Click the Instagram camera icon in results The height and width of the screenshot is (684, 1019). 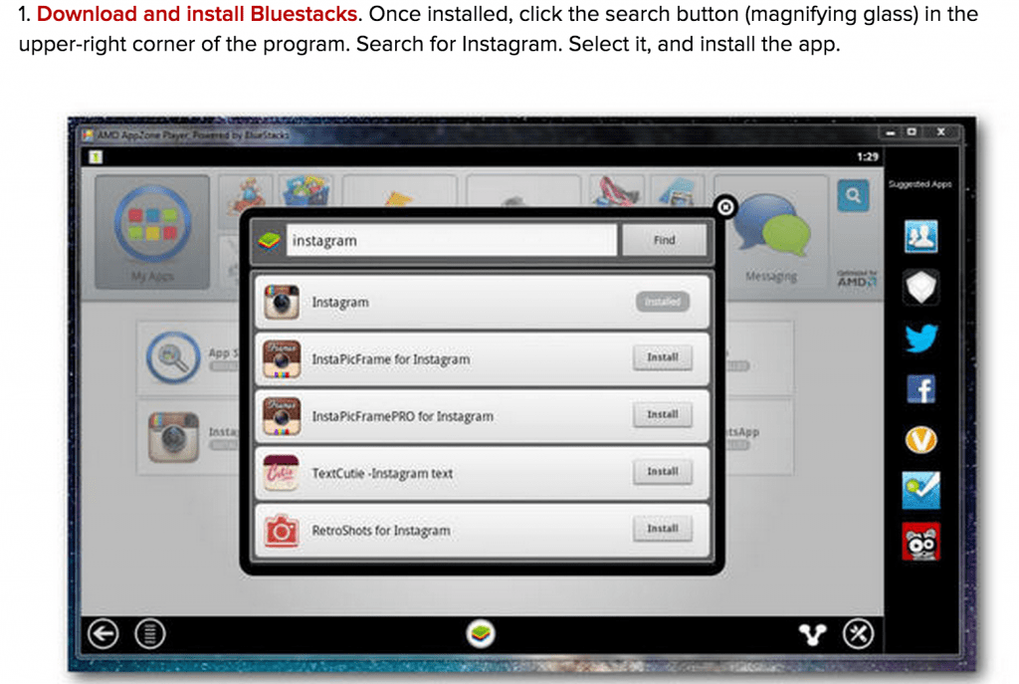pos(282,302)
